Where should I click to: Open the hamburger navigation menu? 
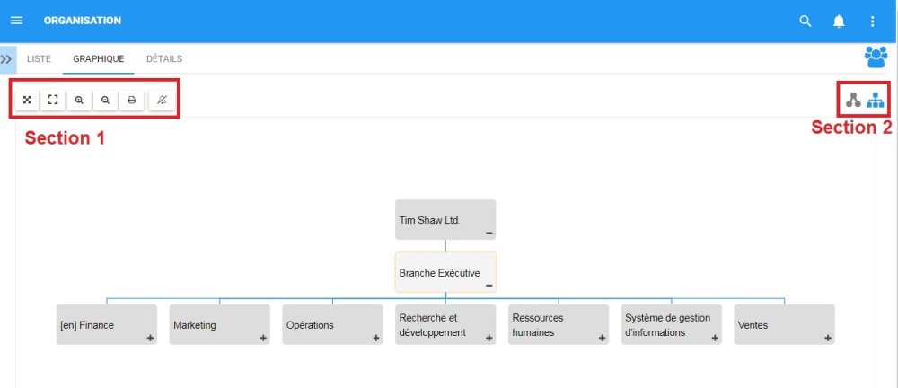click(16, 21)
